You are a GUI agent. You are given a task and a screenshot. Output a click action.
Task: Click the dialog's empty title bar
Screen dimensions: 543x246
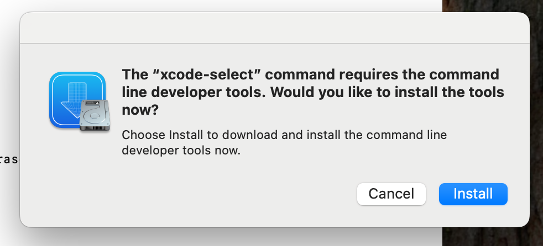pyautogui.click(x=274, y=29)
